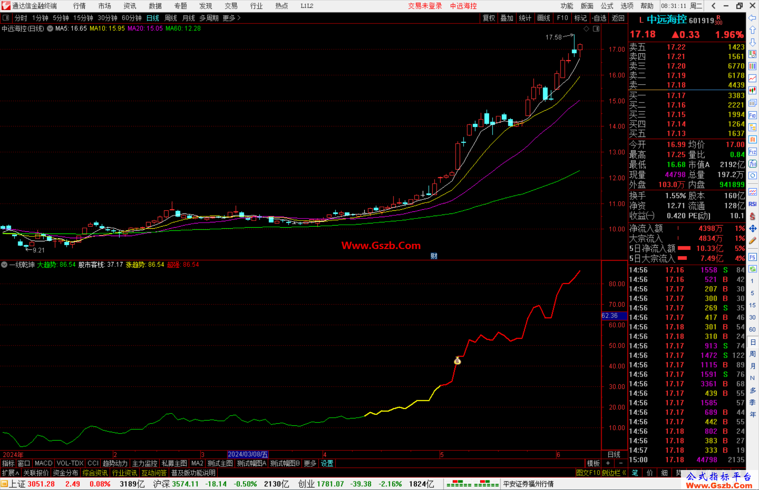Click the wave lines indicator sidebar icon
The image size is (759, 490).
(752, 192)
